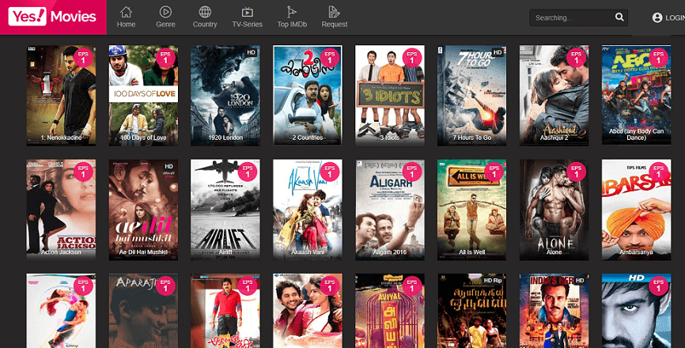Click the HD Rip badge

(x=494, y=280)
